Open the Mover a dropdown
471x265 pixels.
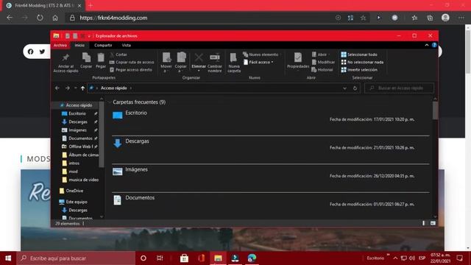point(166,62)
